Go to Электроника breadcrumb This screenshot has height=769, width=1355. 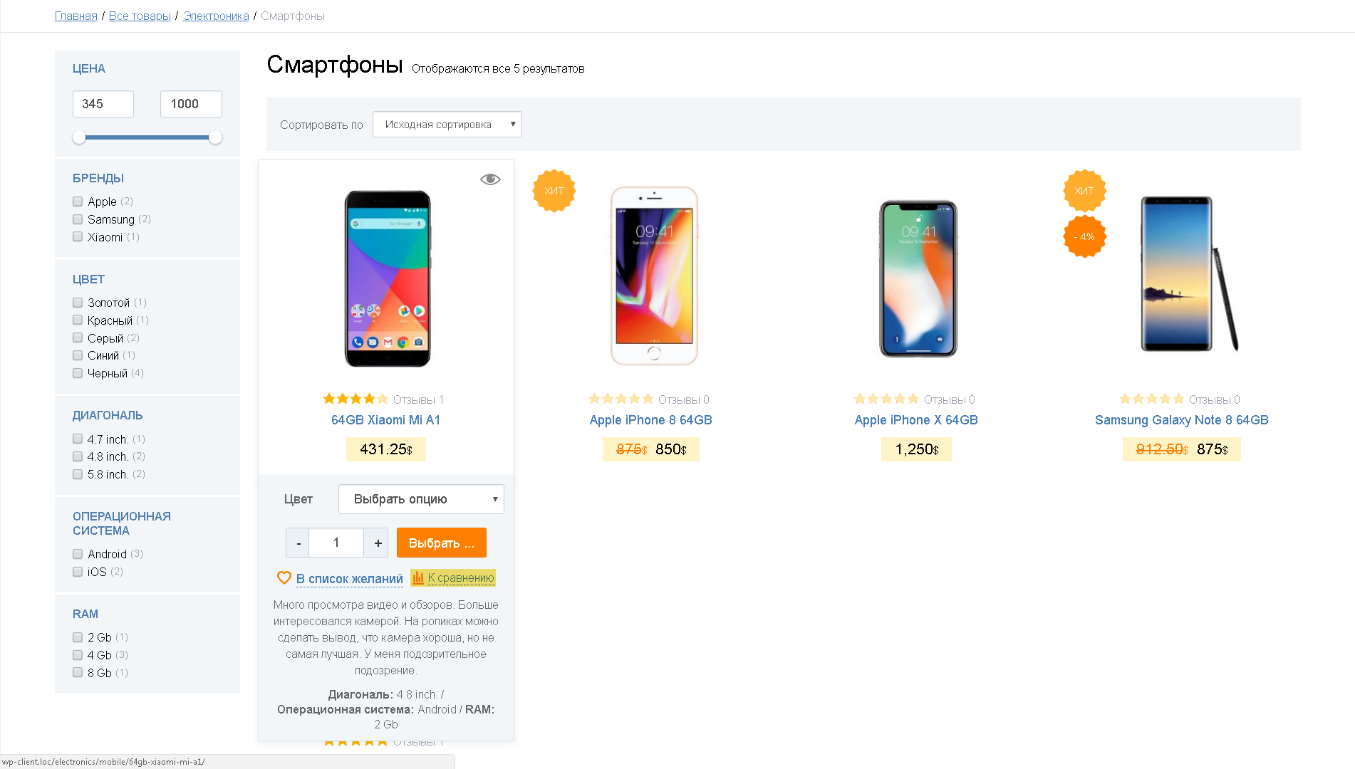[x=216, y=16]
